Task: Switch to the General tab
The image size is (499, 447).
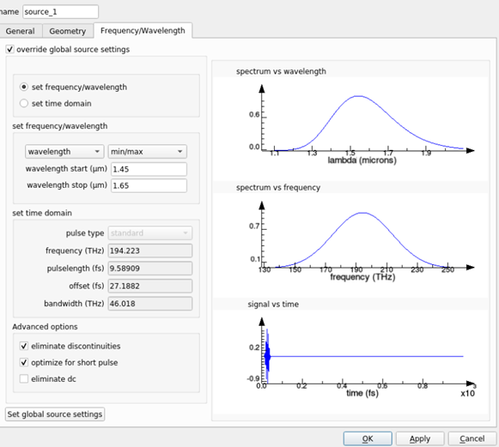Action: tap(20, 31)
